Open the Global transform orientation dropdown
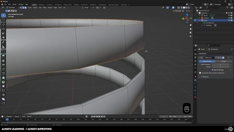Screen dimensions: 234x132 (x=86, y=7)
